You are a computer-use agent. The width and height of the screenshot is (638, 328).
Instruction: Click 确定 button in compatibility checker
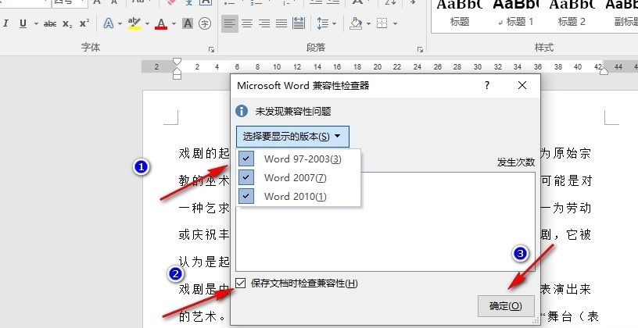tap(506, 306)
